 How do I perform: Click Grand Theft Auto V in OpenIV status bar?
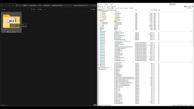(180, 105)
